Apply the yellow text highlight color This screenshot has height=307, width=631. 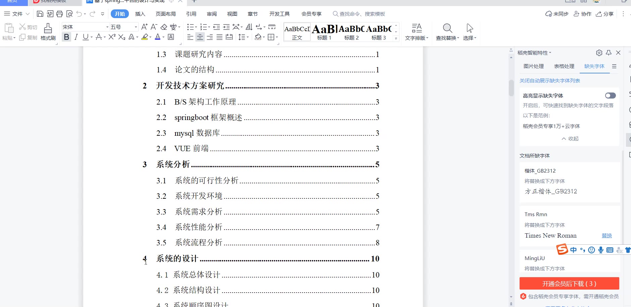click(x=145, y=37)
